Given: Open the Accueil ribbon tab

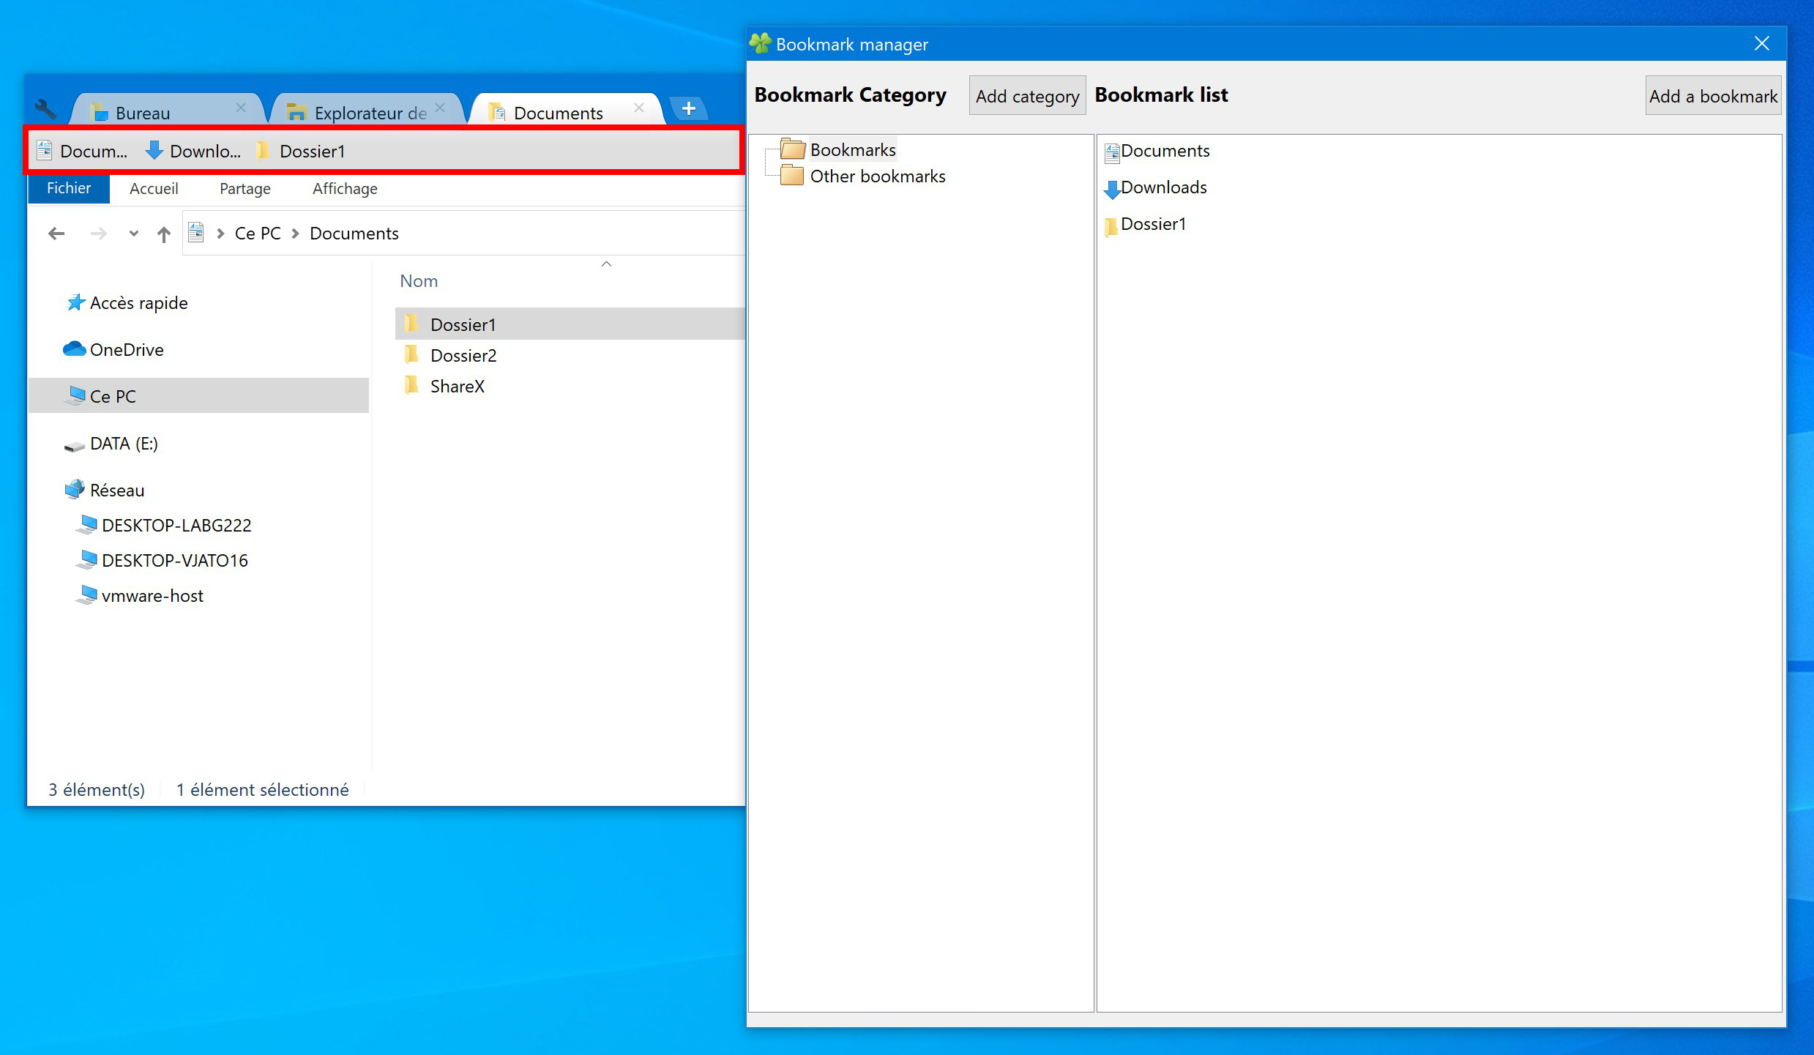Looking at the screenshot, I should (154, 188).
